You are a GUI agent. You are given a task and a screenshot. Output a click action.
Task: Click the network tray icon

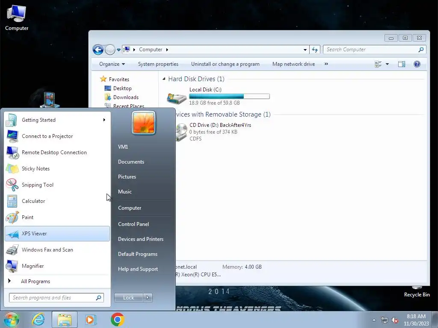point(385,320)
